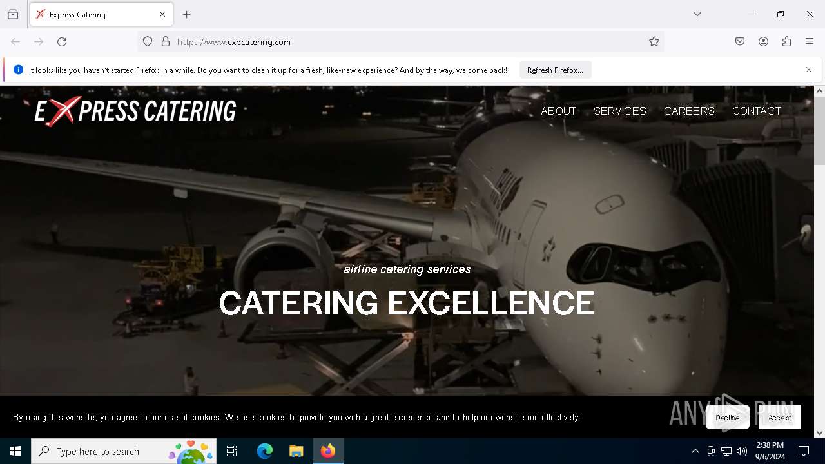Open Task View on taskbar
This screenshot has width=825, height=464.
point(232,451)
